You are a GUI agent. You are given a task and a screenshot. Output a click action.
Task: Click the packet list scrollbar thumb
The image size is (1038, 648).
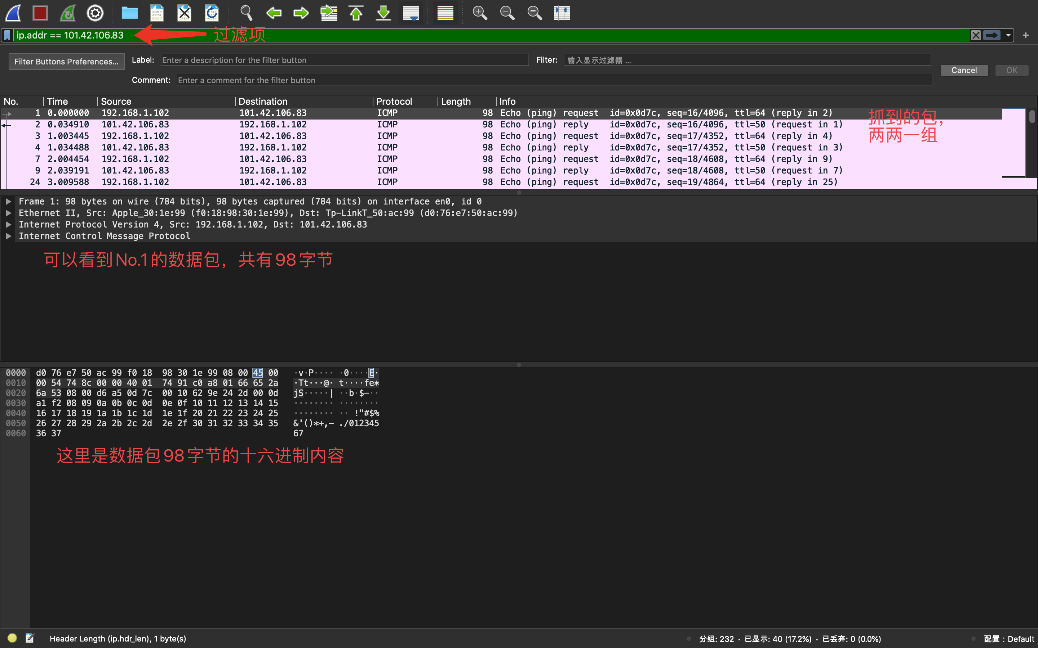[x=1032, y=116]
